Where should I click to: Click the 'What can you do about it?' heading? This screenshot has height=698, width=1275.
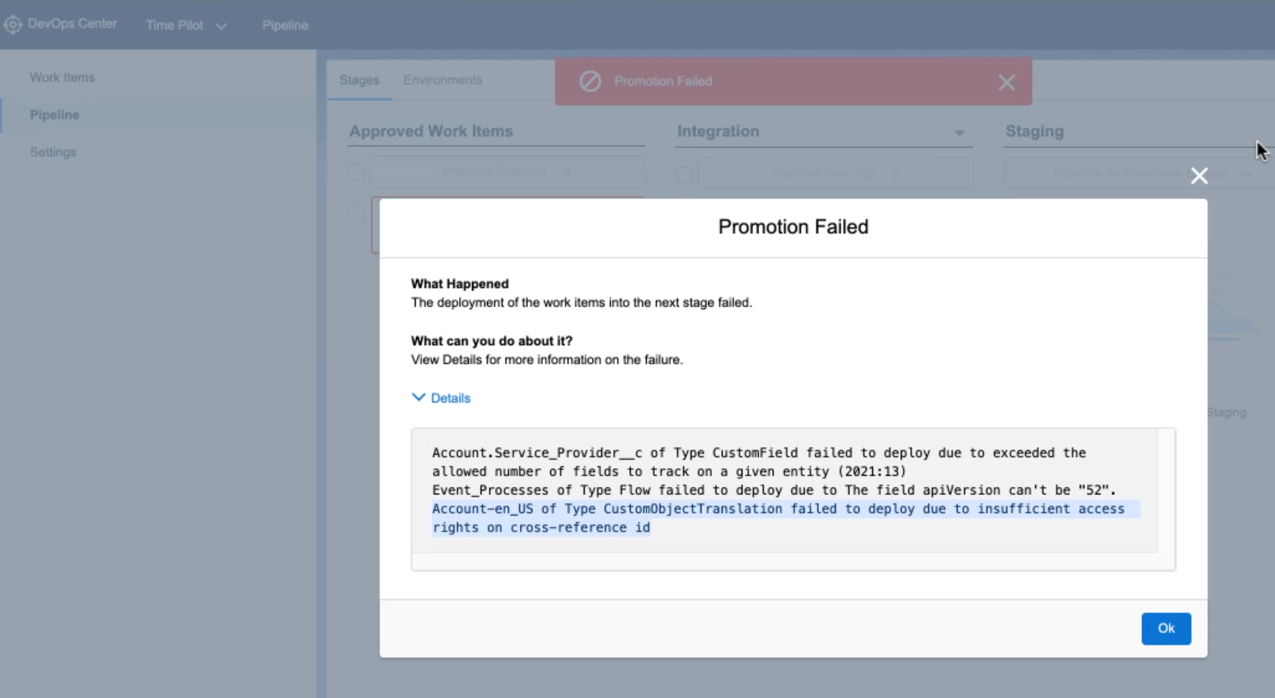click(491, 341)
